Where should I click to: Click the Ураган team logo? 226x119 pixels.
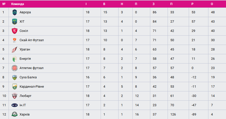point(14,49)
